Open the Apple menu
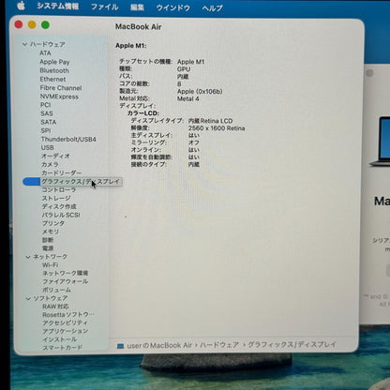The width and height of the screenshot is (390, 390). tap(21, 6)
